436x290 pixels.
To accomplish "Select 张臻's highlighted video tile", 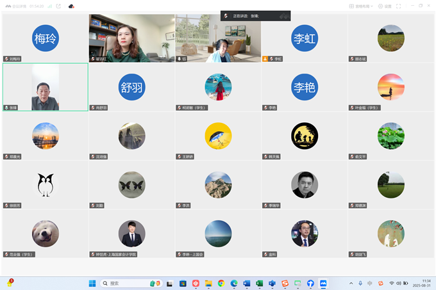I will tap(46, 86).
